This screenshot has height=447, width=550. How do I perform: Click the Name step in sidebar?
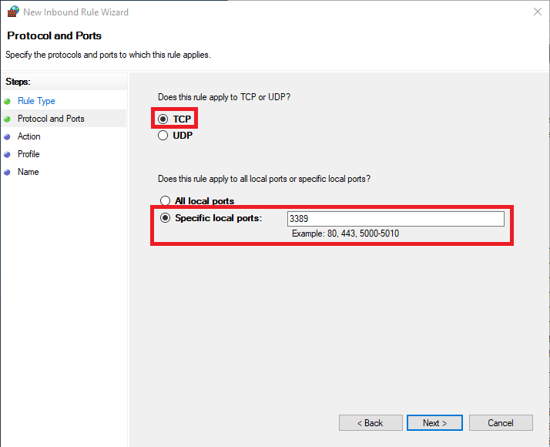[28, 172]
